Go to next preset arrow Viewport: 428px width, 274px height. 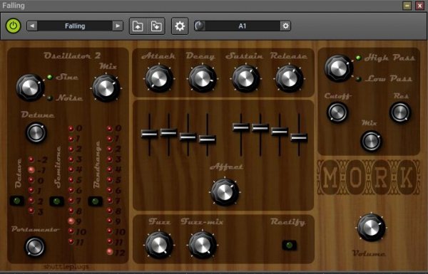click(x=118, y=26)
